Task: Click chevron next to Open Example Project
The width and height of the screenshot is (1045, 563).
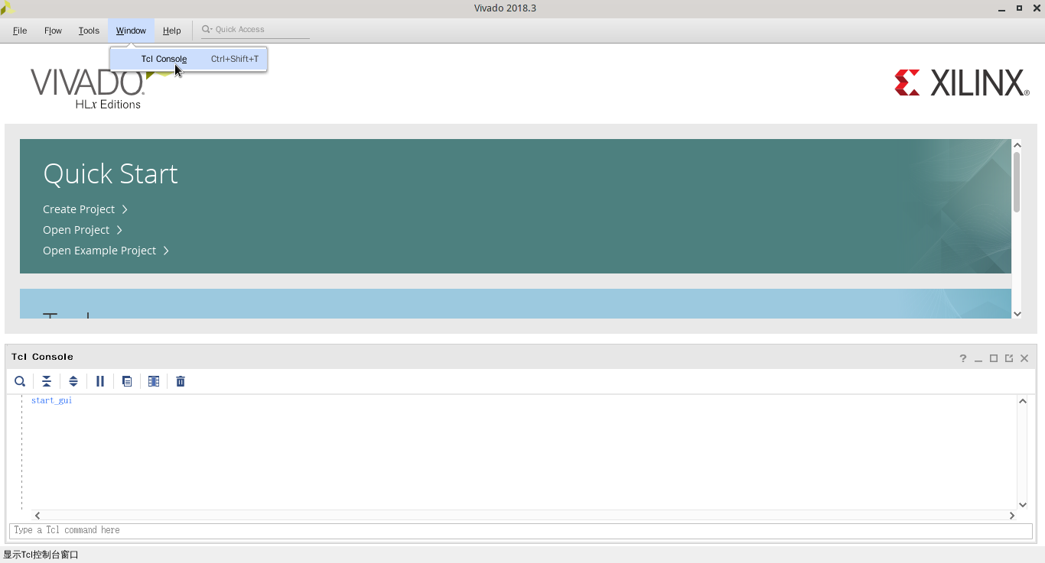Action: [x=166, y=251]
